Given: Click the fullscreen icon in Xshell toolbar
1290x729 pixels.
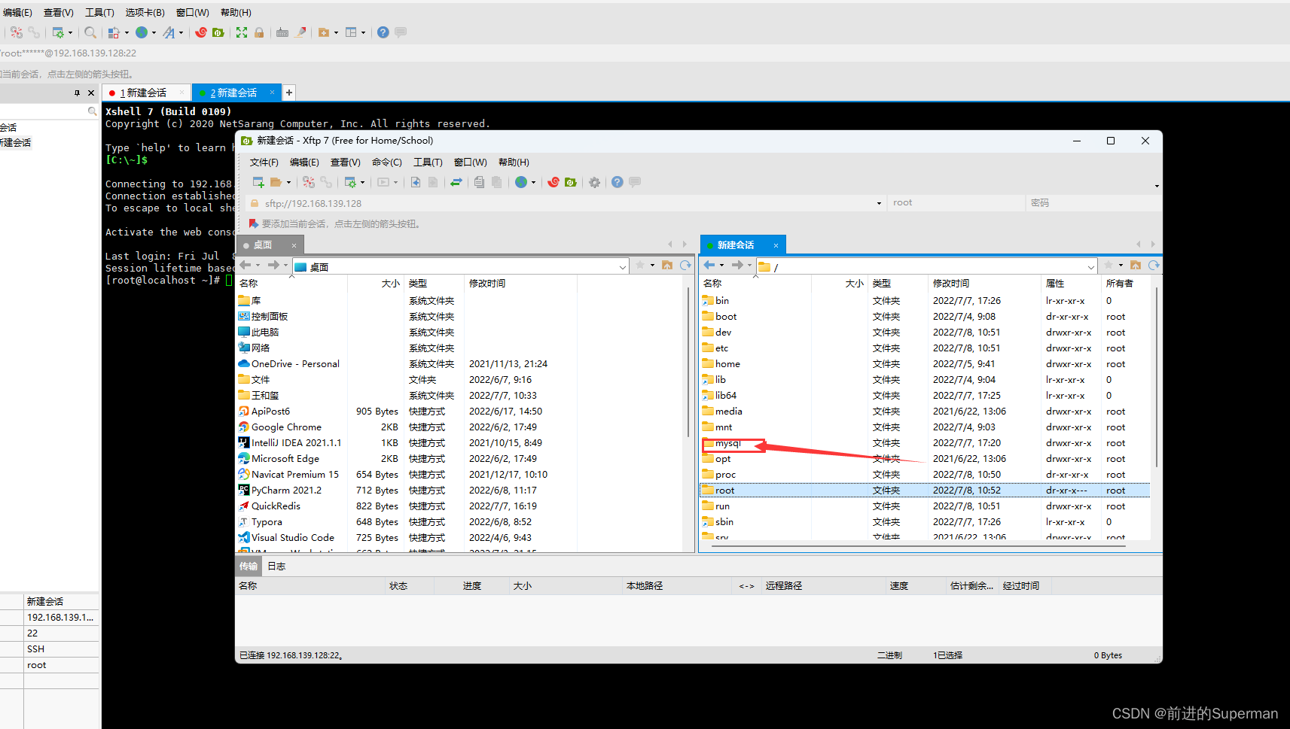Looking at the screenshot, I should click(x=242, y=32).
